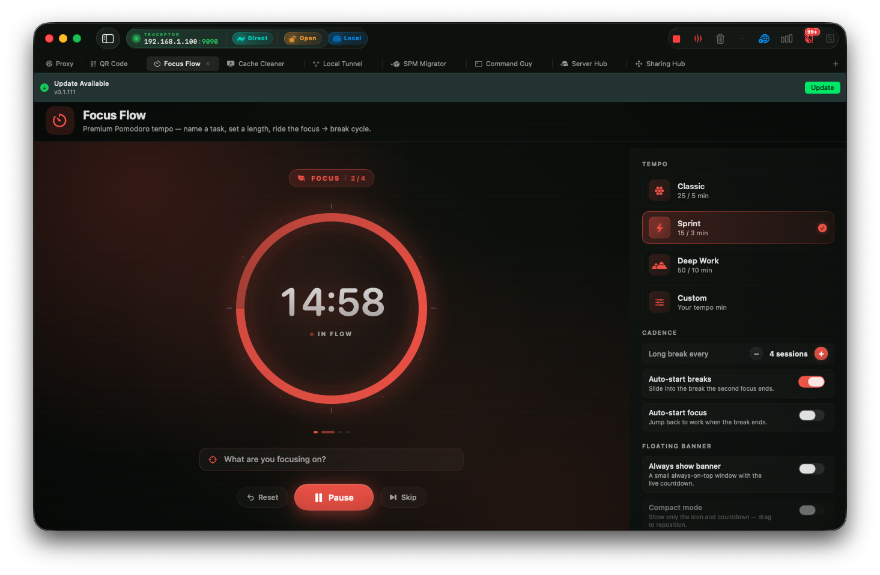Click the Classic tempo tomato icon
The width and height of the screenshot is (880, 575).
coord(660,191)
